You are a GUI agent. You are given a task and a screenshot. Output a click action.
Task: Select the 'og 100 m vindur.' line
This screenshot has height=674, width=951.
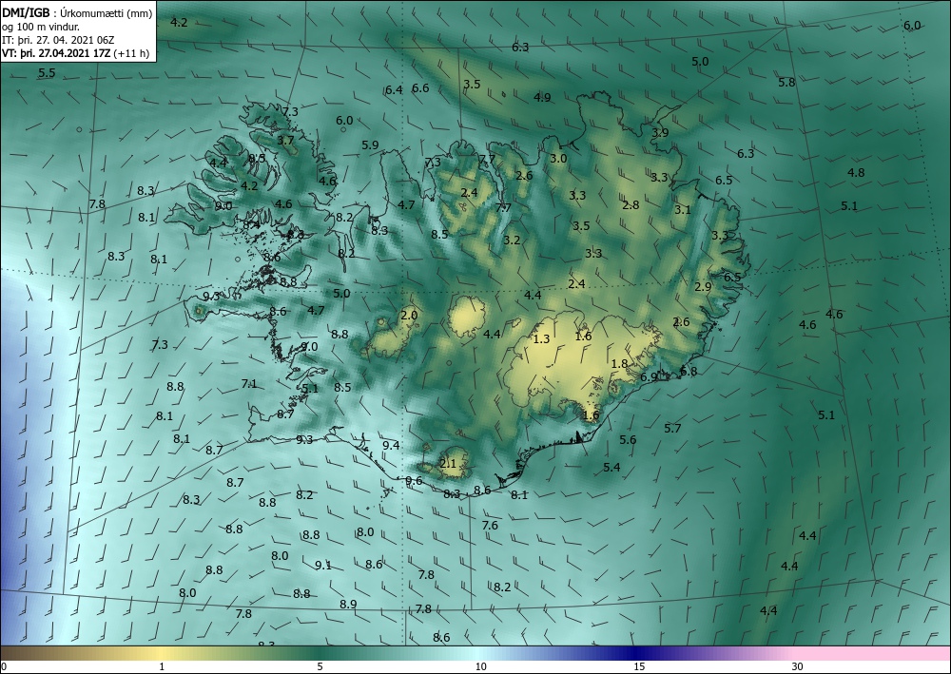point(41,27)
